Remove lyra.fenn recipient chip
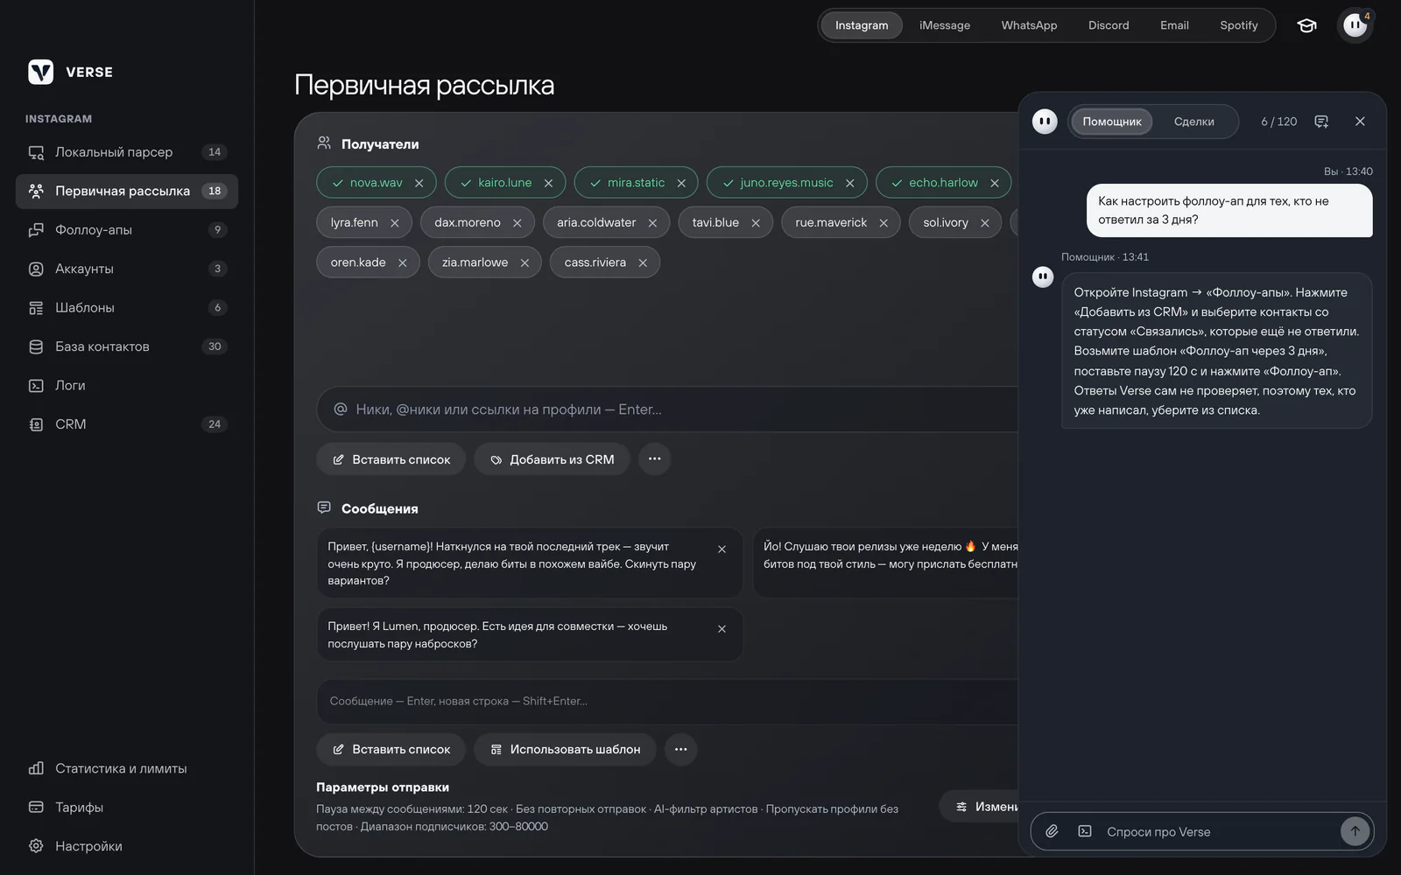The height and width of the screenshot is (875, 1401). (395, 223)
